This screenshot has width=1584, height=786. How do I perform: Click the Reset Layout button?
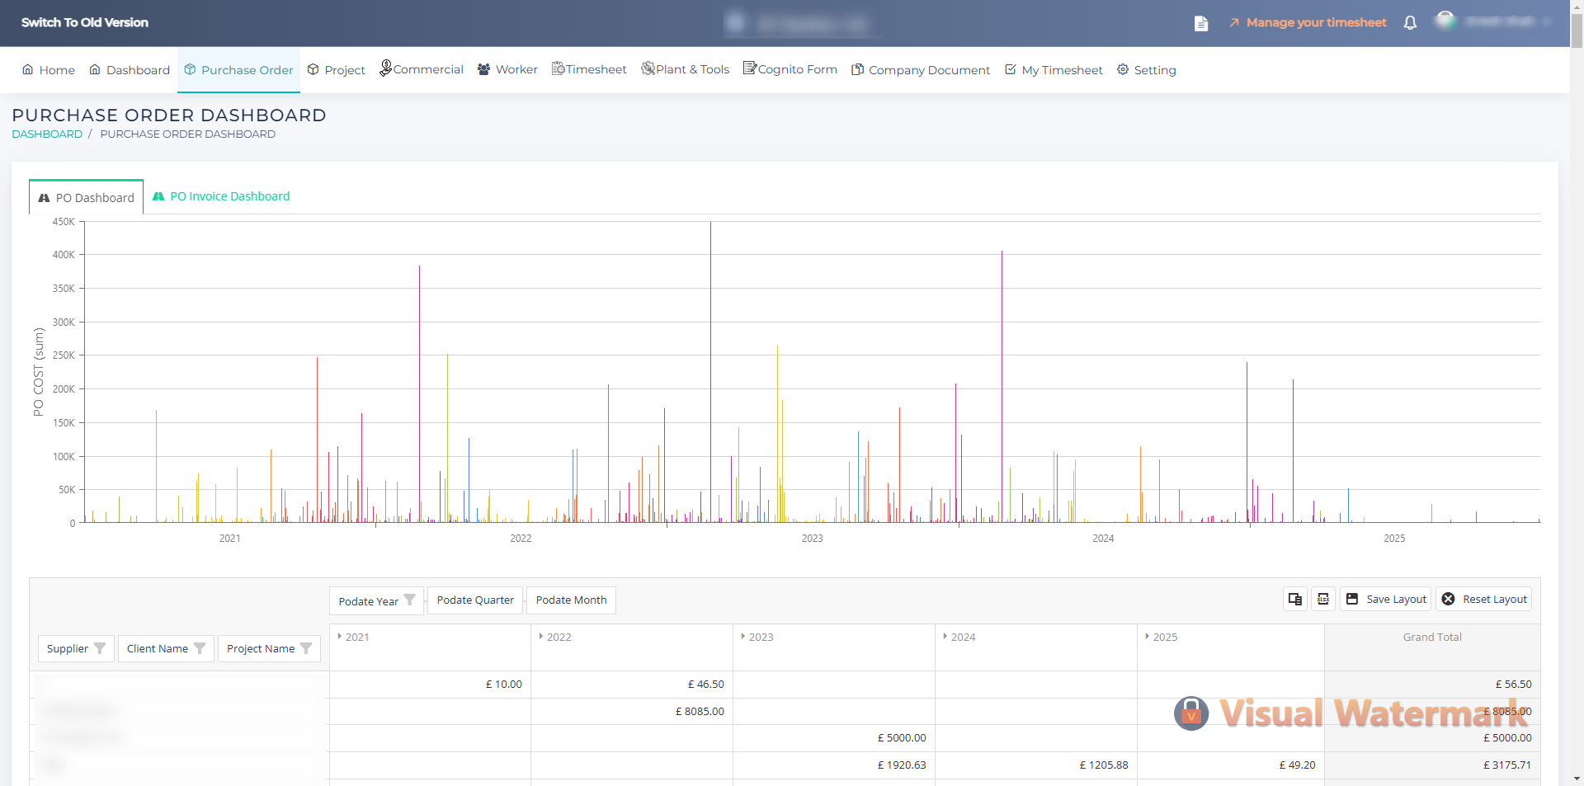coord(1484,600)
